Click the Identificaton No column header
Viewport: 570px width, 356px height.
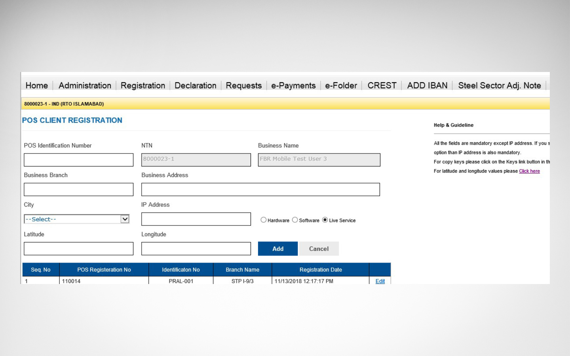pyautogui.click(x=181, y=270)
